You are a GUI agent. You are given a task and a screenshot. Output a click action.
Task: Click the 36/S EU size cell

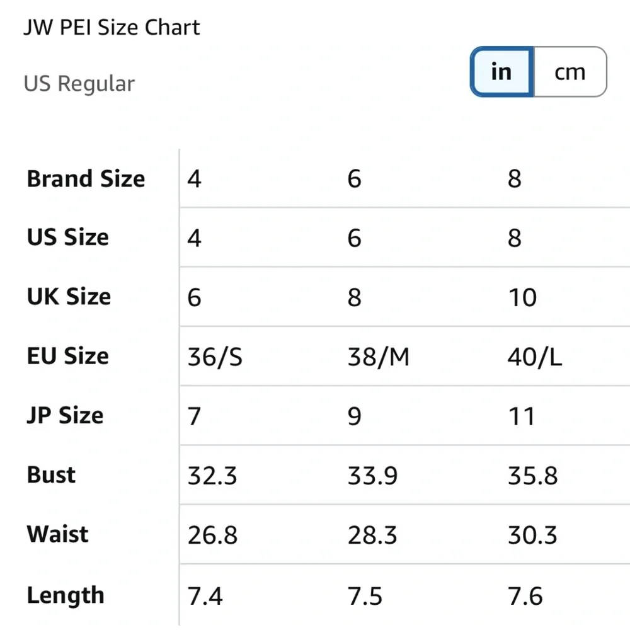coord(215,357)
